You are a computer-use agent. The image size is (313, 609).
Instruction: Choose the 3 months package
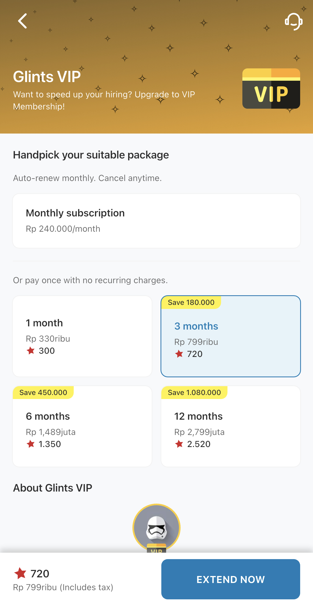pyautogui.click(x=231, y=336)
